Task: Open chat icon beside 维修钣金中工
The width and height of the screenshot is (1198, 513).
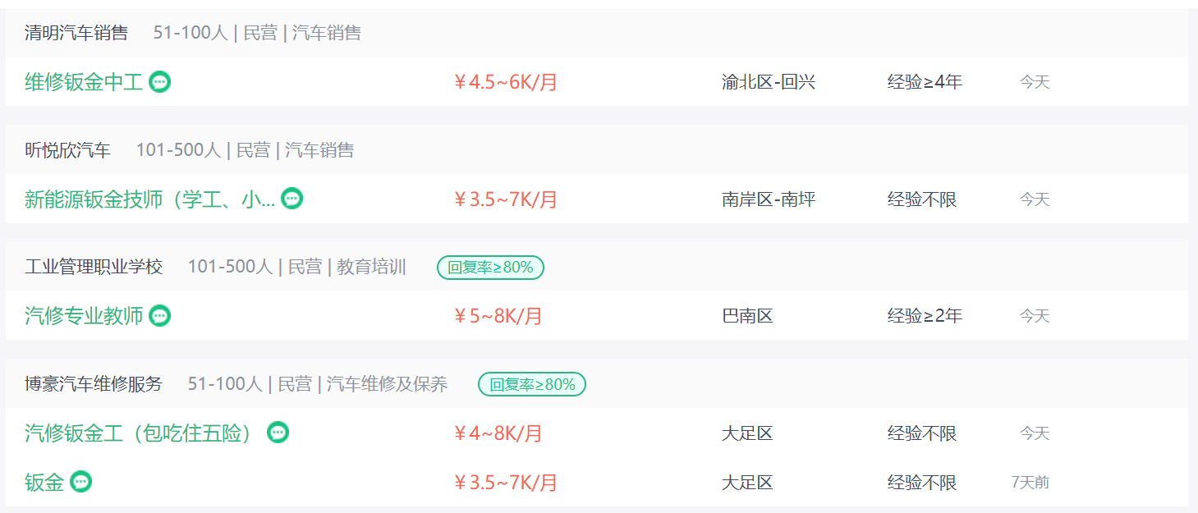Action: [160, 82]
